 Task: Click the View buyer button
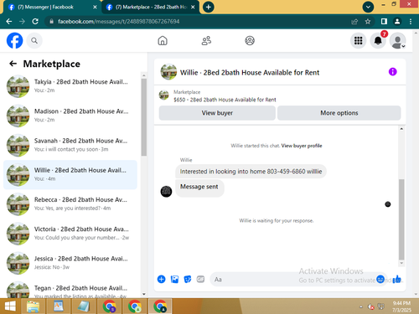click(x=217, y=113)
